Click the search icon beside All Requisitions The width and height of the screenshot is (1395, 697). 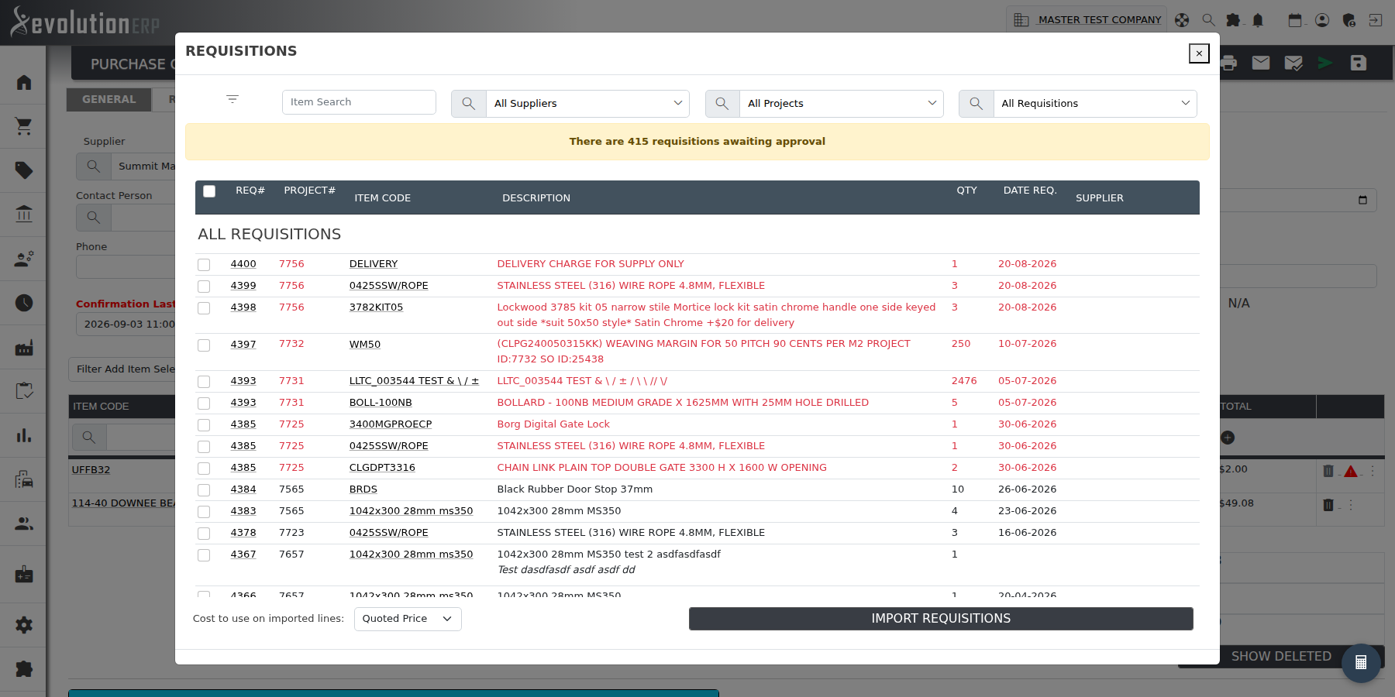point(976,104)
